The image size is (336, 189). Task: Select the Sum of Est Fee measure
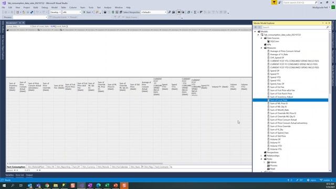pyautogui.click(x=277, y=87)
